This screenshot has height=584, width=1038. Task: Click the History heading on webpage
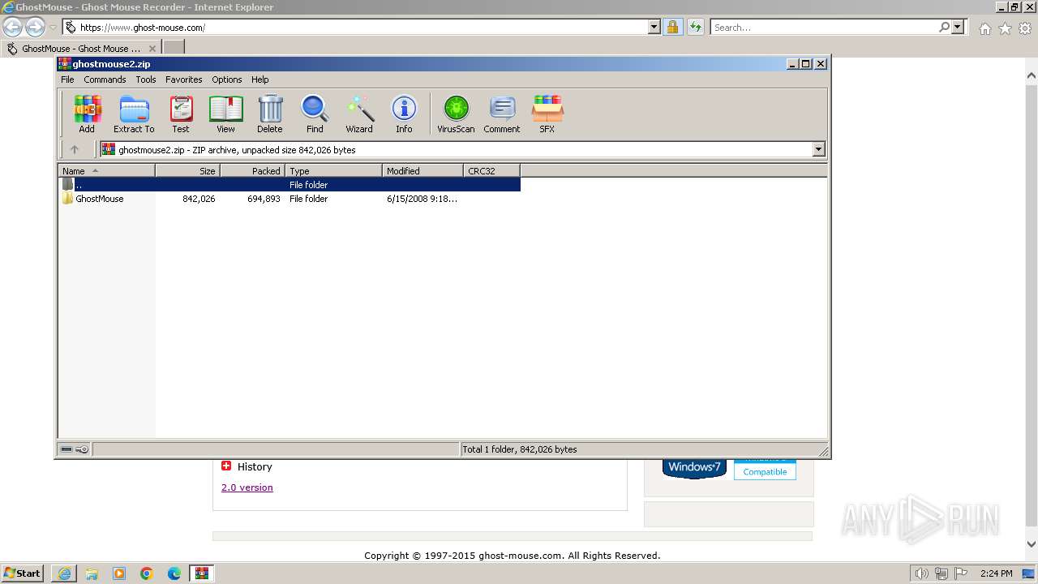point(255,466)
